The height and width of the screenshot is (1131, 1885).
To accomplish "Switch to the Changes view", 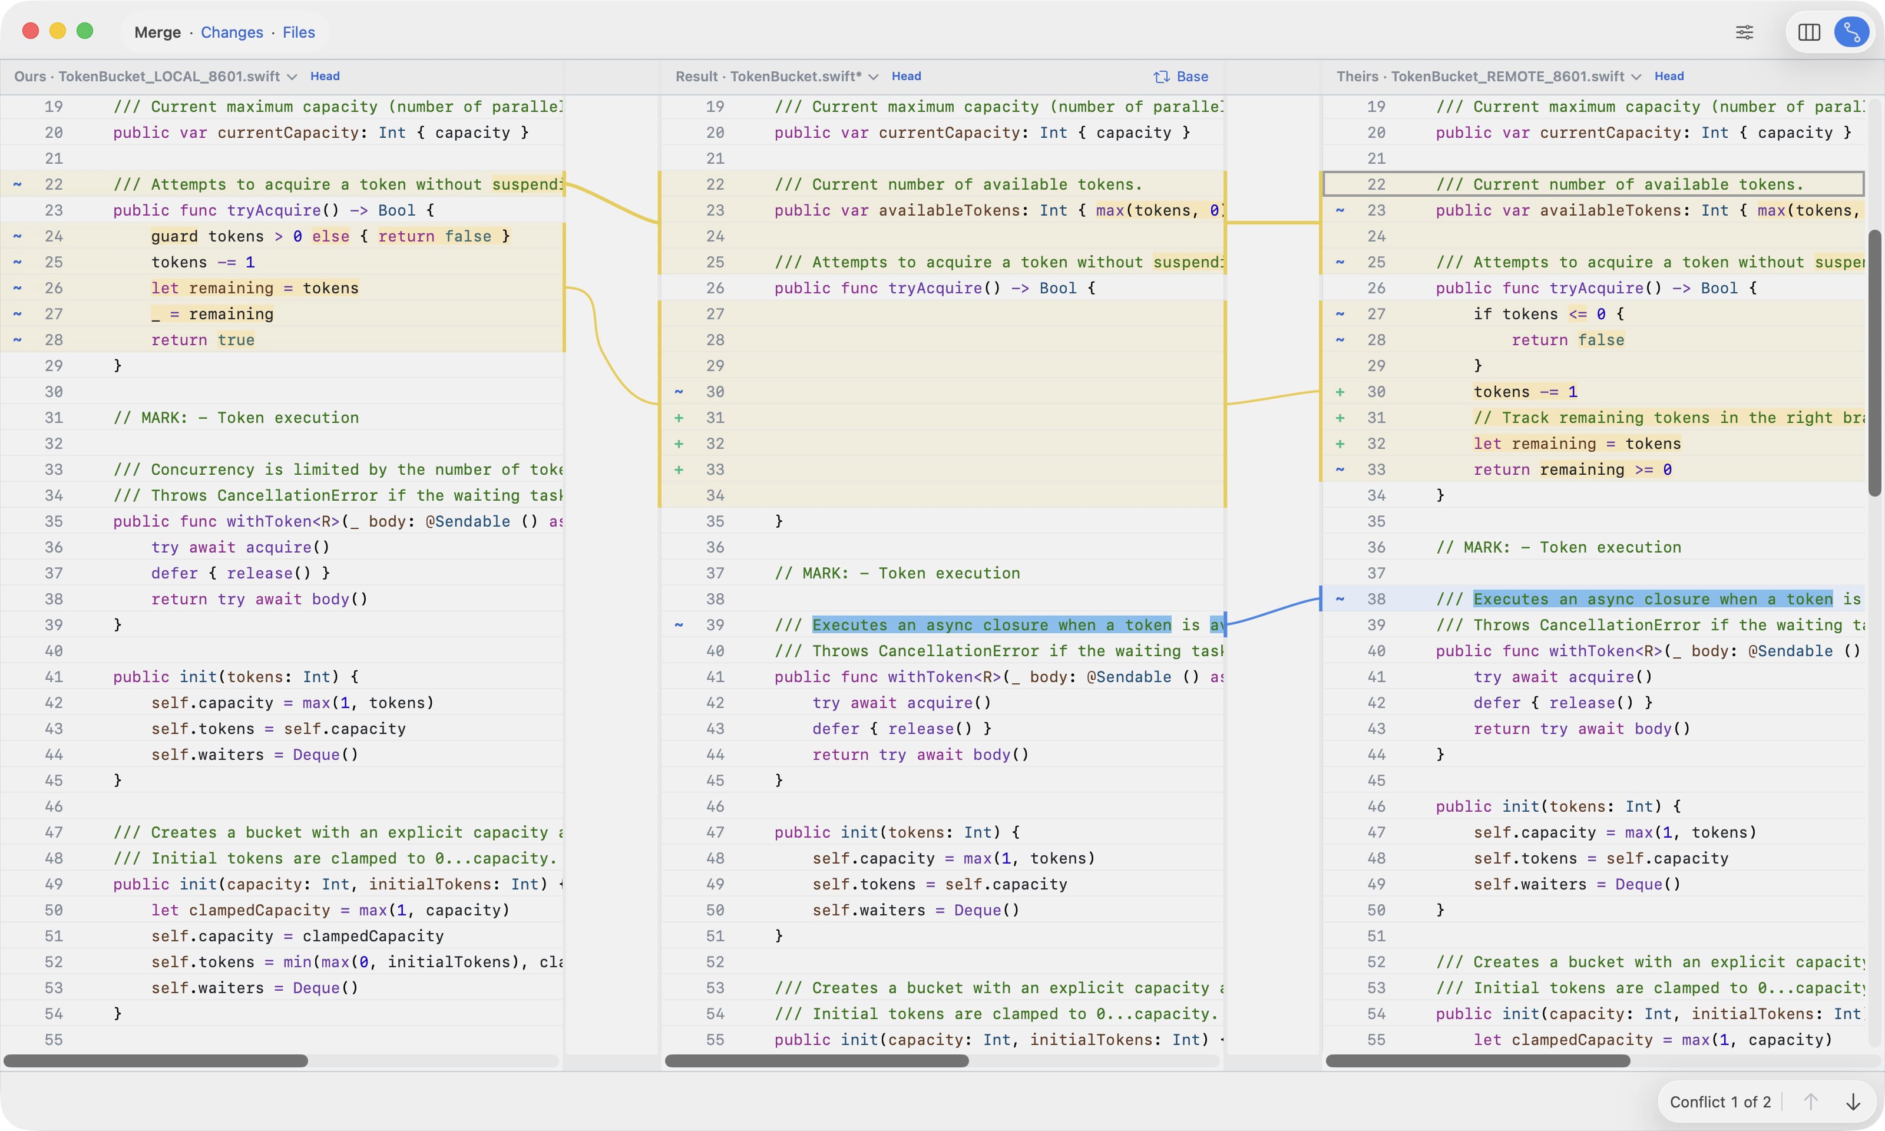I will (x=233, y=33).
